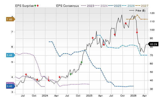Click the 2024 label on the time axis
Viewport: 163px width, 97px height.
45,95
